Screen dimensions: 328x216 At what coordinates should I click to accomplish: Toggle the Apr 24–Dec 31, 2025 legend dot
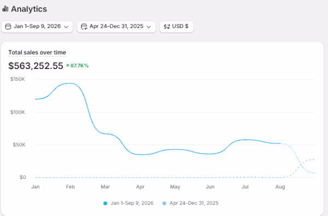(x=164, y=203)
